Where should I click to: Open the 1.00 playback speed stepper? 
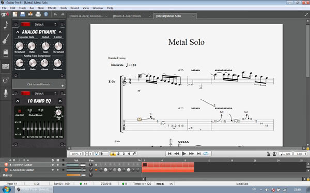pos(300,154)
